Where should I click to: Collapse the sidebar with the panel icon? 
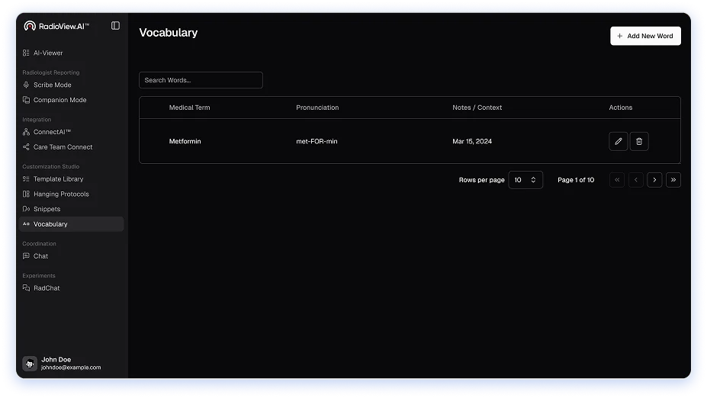tap(115, 26)
